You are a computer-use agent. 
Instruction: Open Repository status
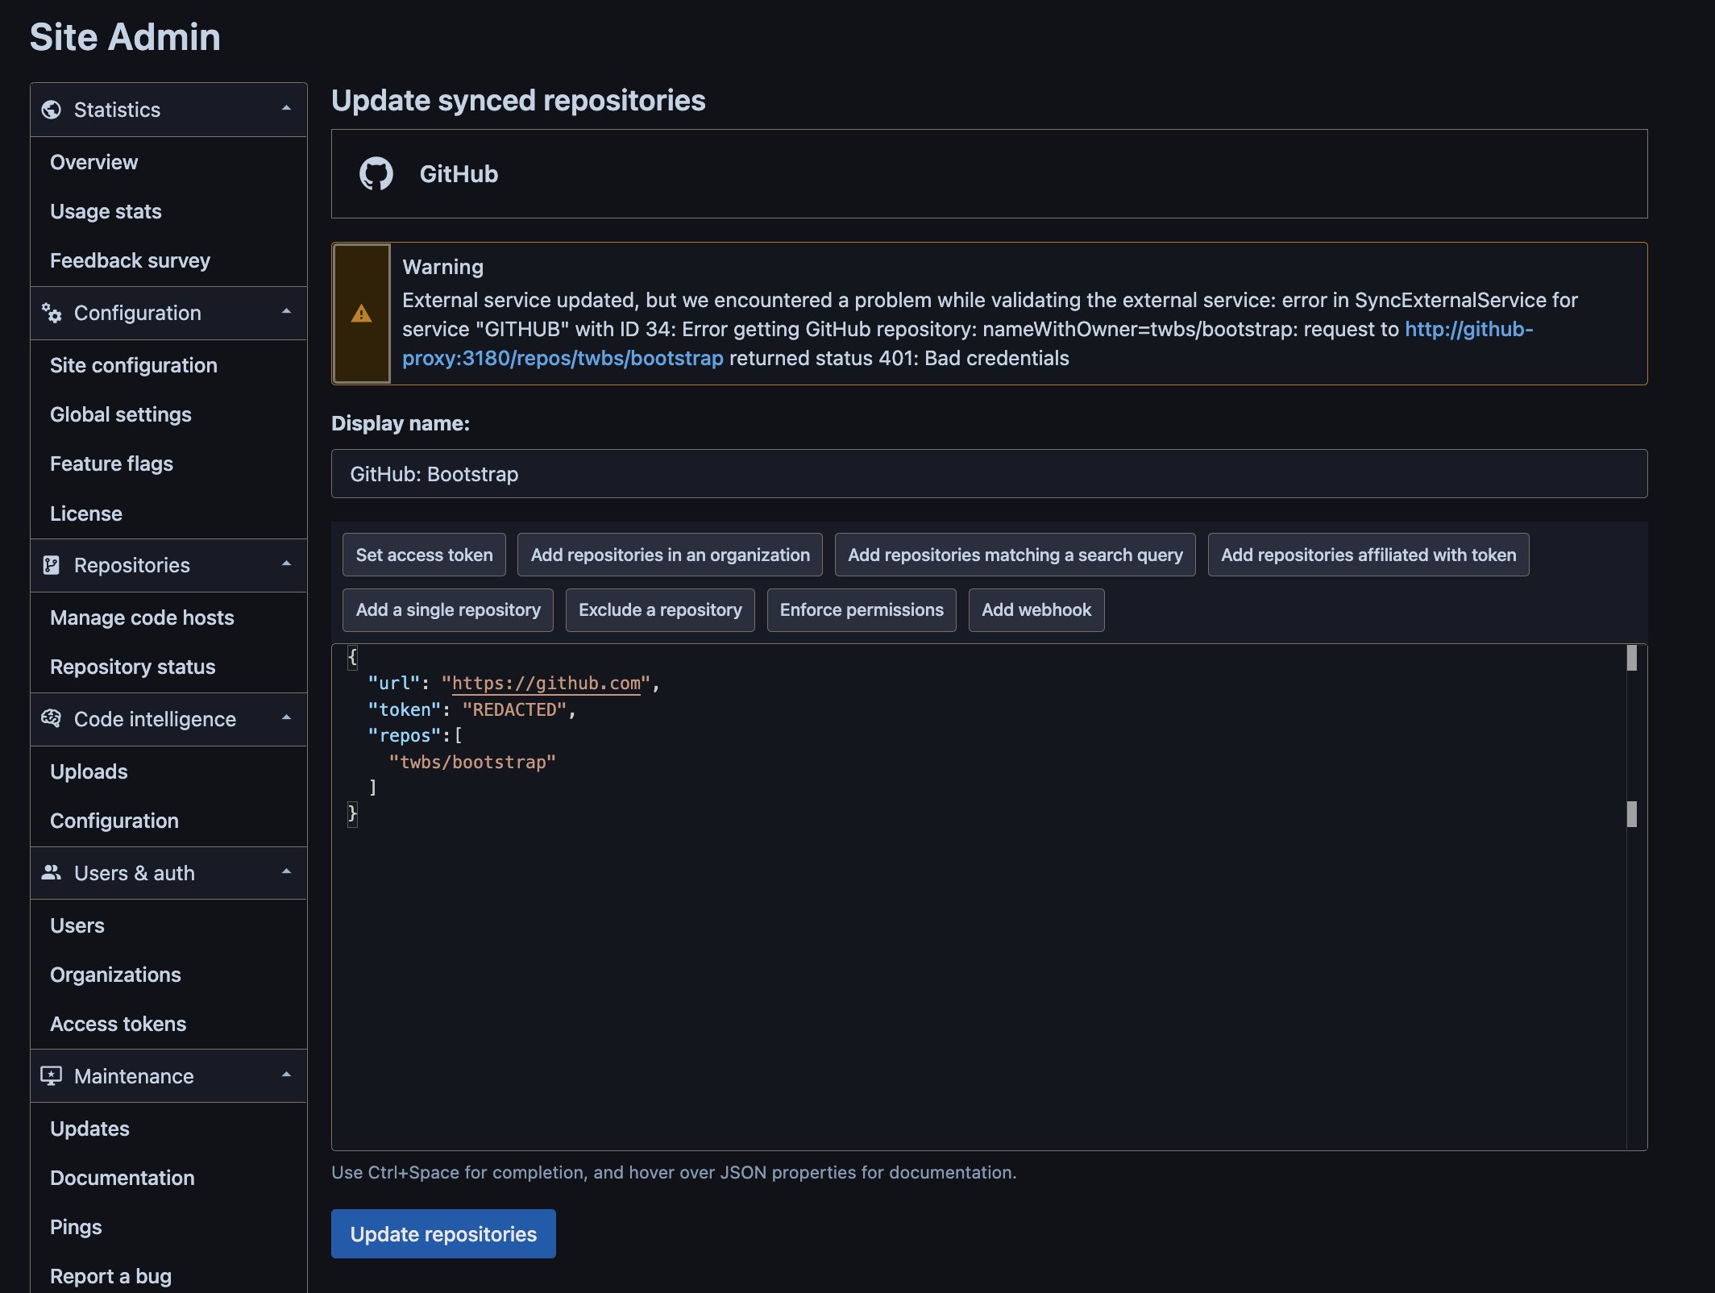[x=133, y=667]
